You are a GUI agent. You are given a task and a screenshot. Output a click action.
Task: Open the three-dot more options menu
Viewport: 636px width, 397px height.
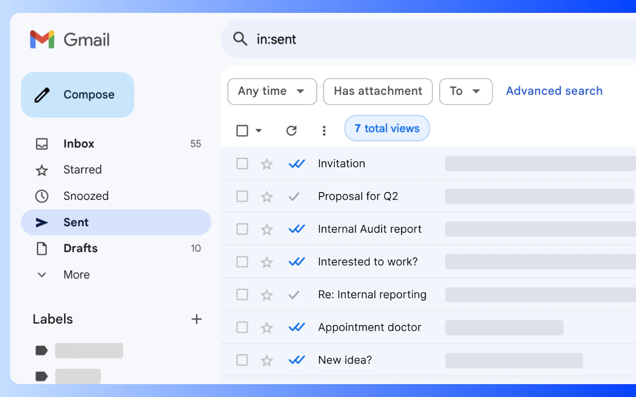(324, 131)
